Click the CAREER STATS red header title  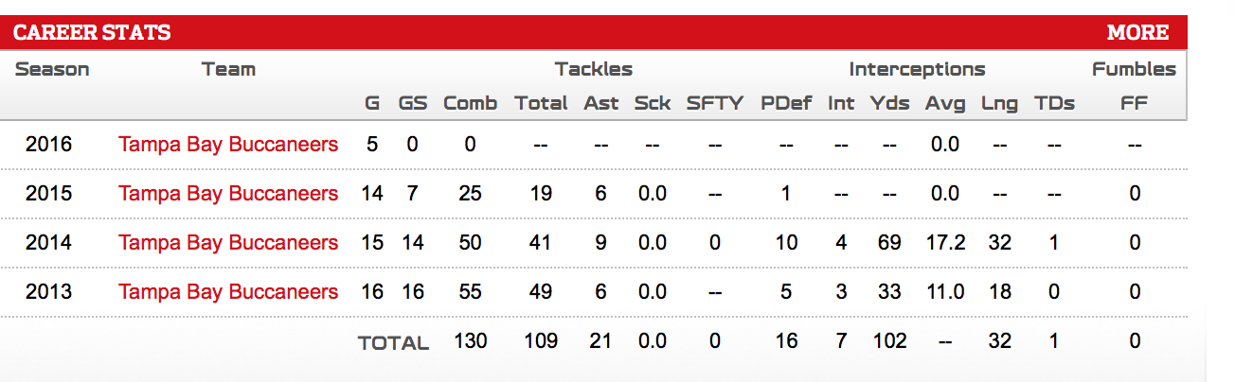coord(92,32)
